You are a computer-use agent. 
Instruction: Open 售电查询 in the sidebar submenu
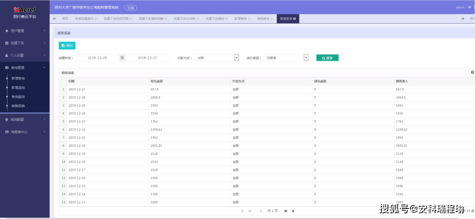pos(18,97)
